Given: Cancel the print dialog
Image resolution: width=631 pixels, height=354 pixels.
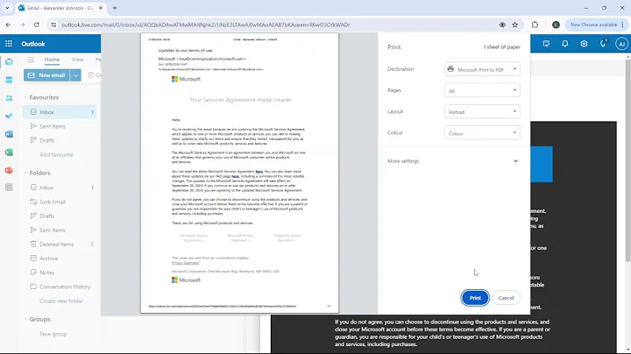Looking at the screenshot, I should pos(506,298).
